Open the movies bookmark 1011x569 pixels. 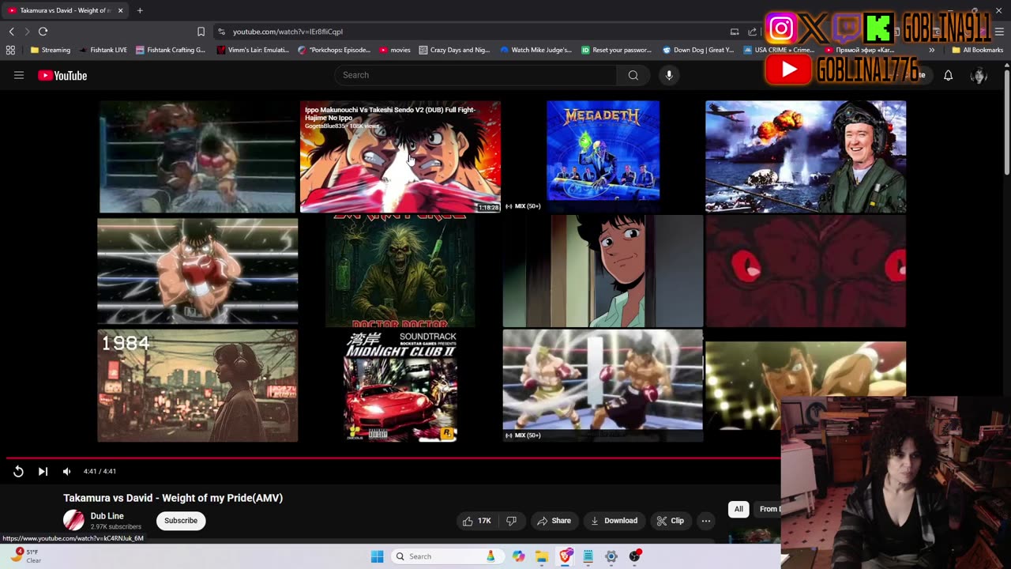point(395,50)
